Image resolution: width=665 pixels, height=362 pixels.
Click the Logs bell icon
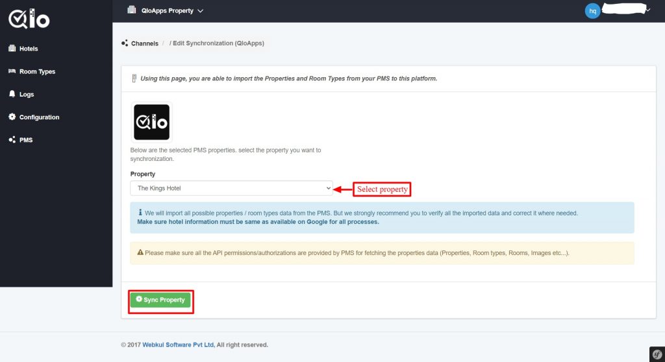coord(12,93)
